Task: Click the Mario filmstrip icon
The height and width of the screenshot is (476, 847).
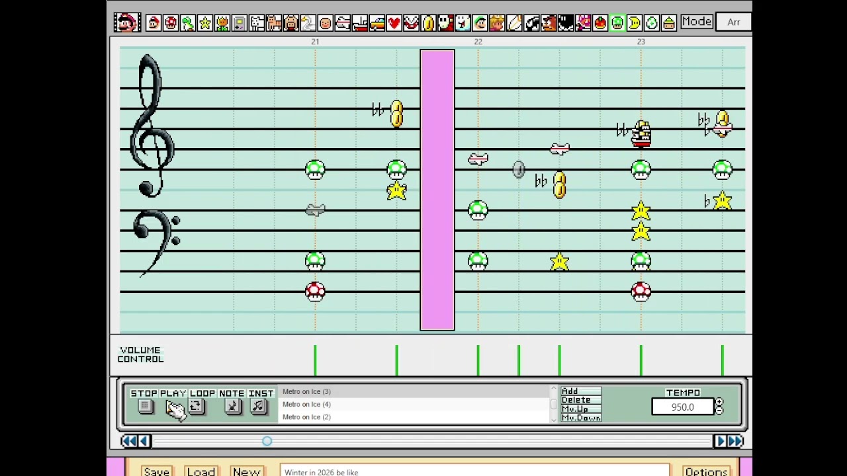Action: [126, 22]
